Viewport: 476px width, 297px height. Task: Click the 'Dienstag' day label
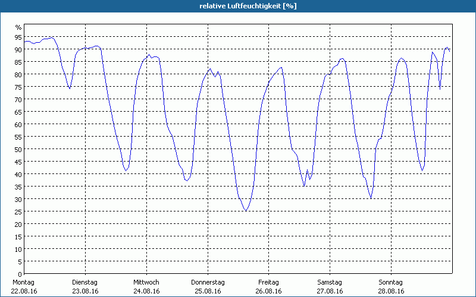(x=84, y=282)
